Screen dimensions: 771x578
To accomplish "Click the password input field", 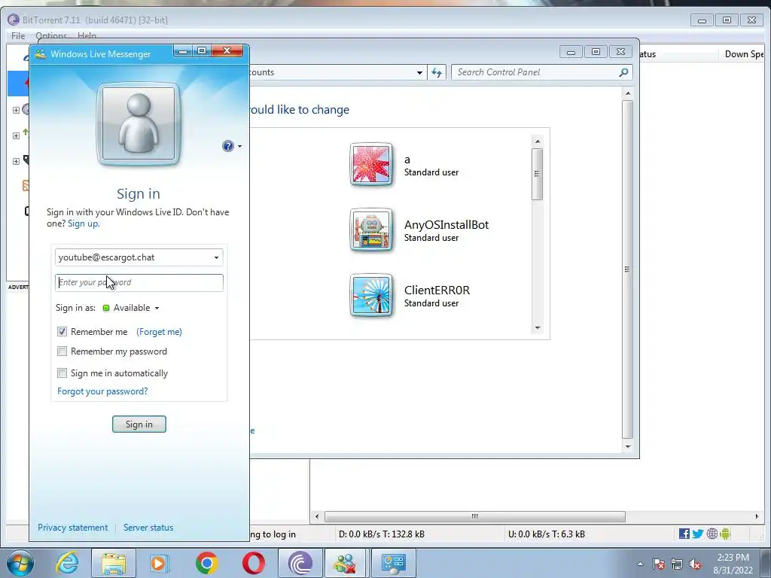I will click(x=139, y=283).
